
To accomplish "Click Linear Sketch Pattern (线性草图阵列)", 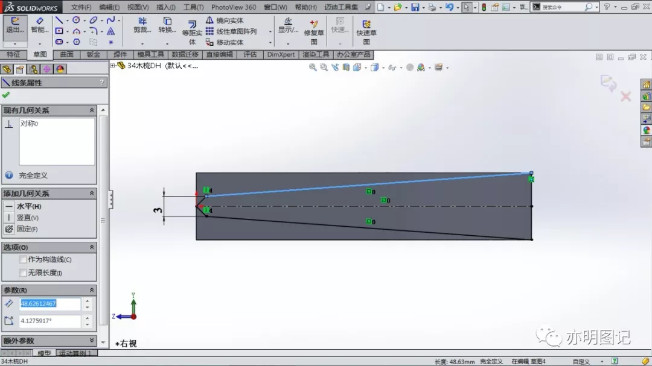I will point(231,31).
